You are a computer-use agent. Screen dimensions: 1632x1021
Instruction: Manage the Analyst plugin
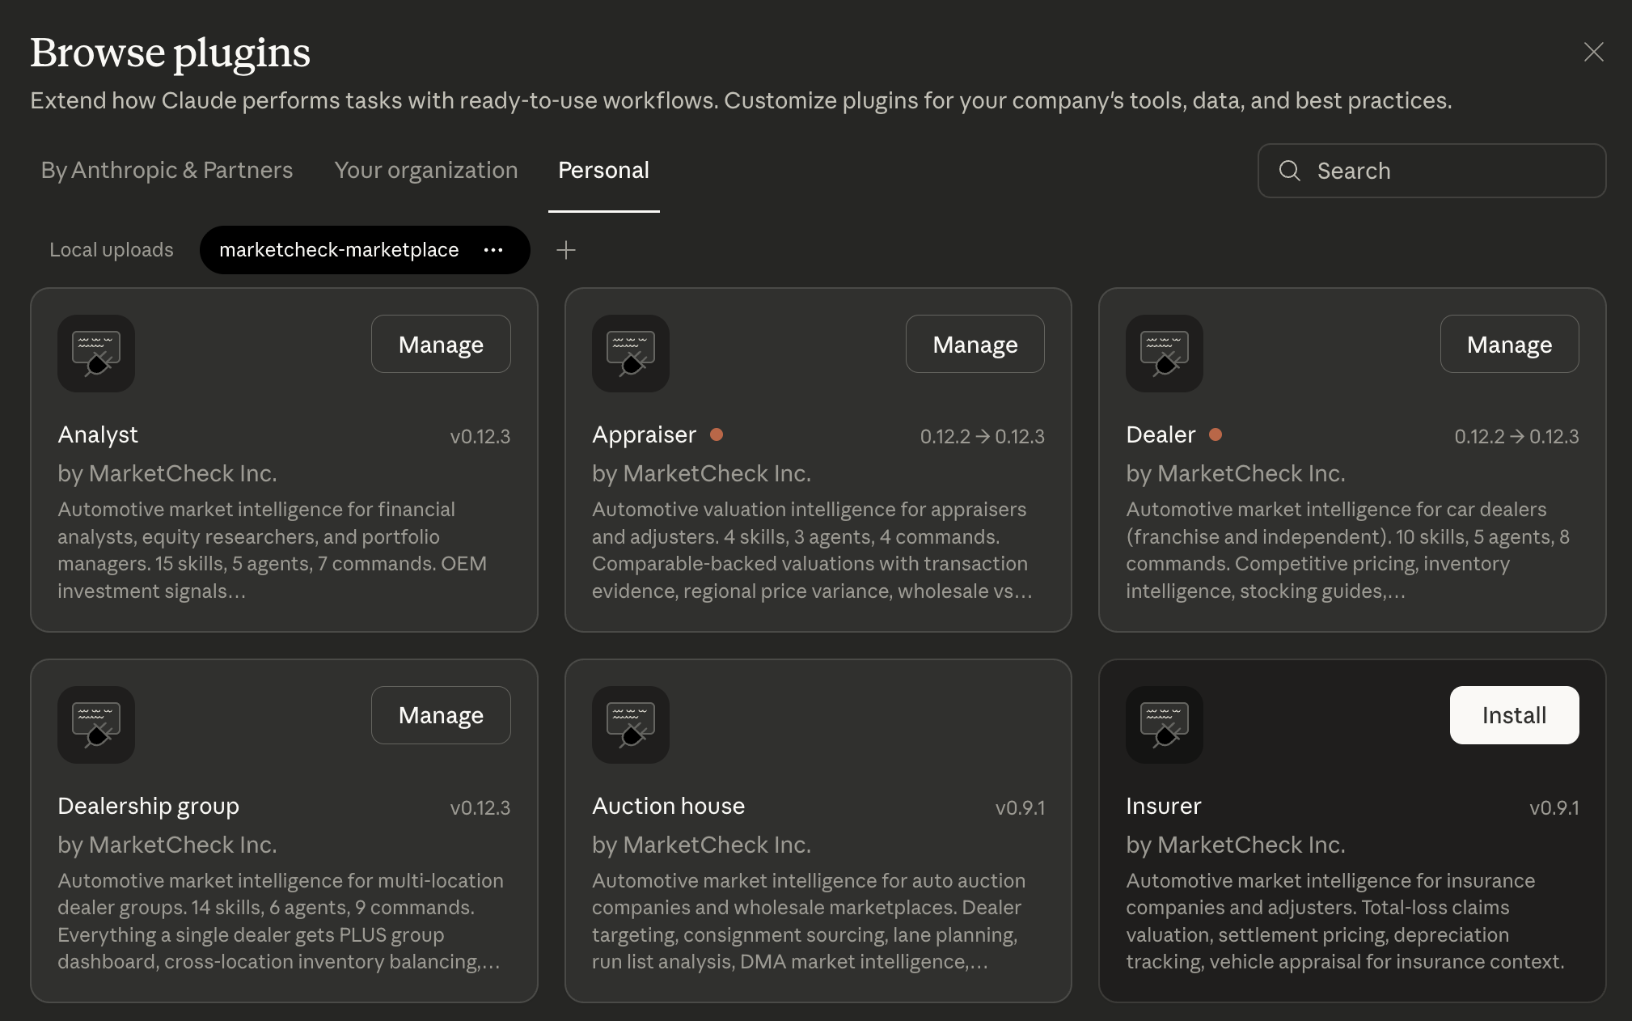[441, 345]
